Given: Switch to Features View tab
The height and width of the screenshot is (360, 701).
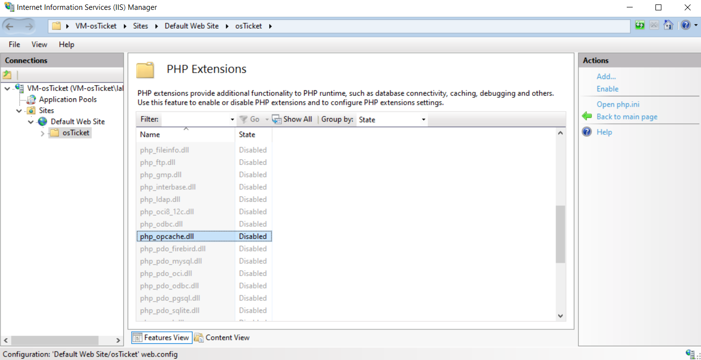Looking at the screenshot, I should (161, 337).
